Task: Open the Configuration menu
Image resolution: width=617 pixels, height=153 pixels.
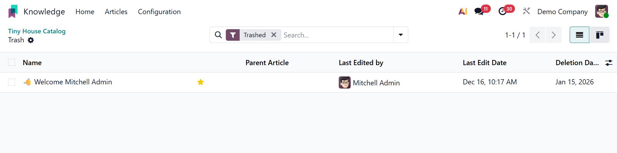Action: click(159, 12)
